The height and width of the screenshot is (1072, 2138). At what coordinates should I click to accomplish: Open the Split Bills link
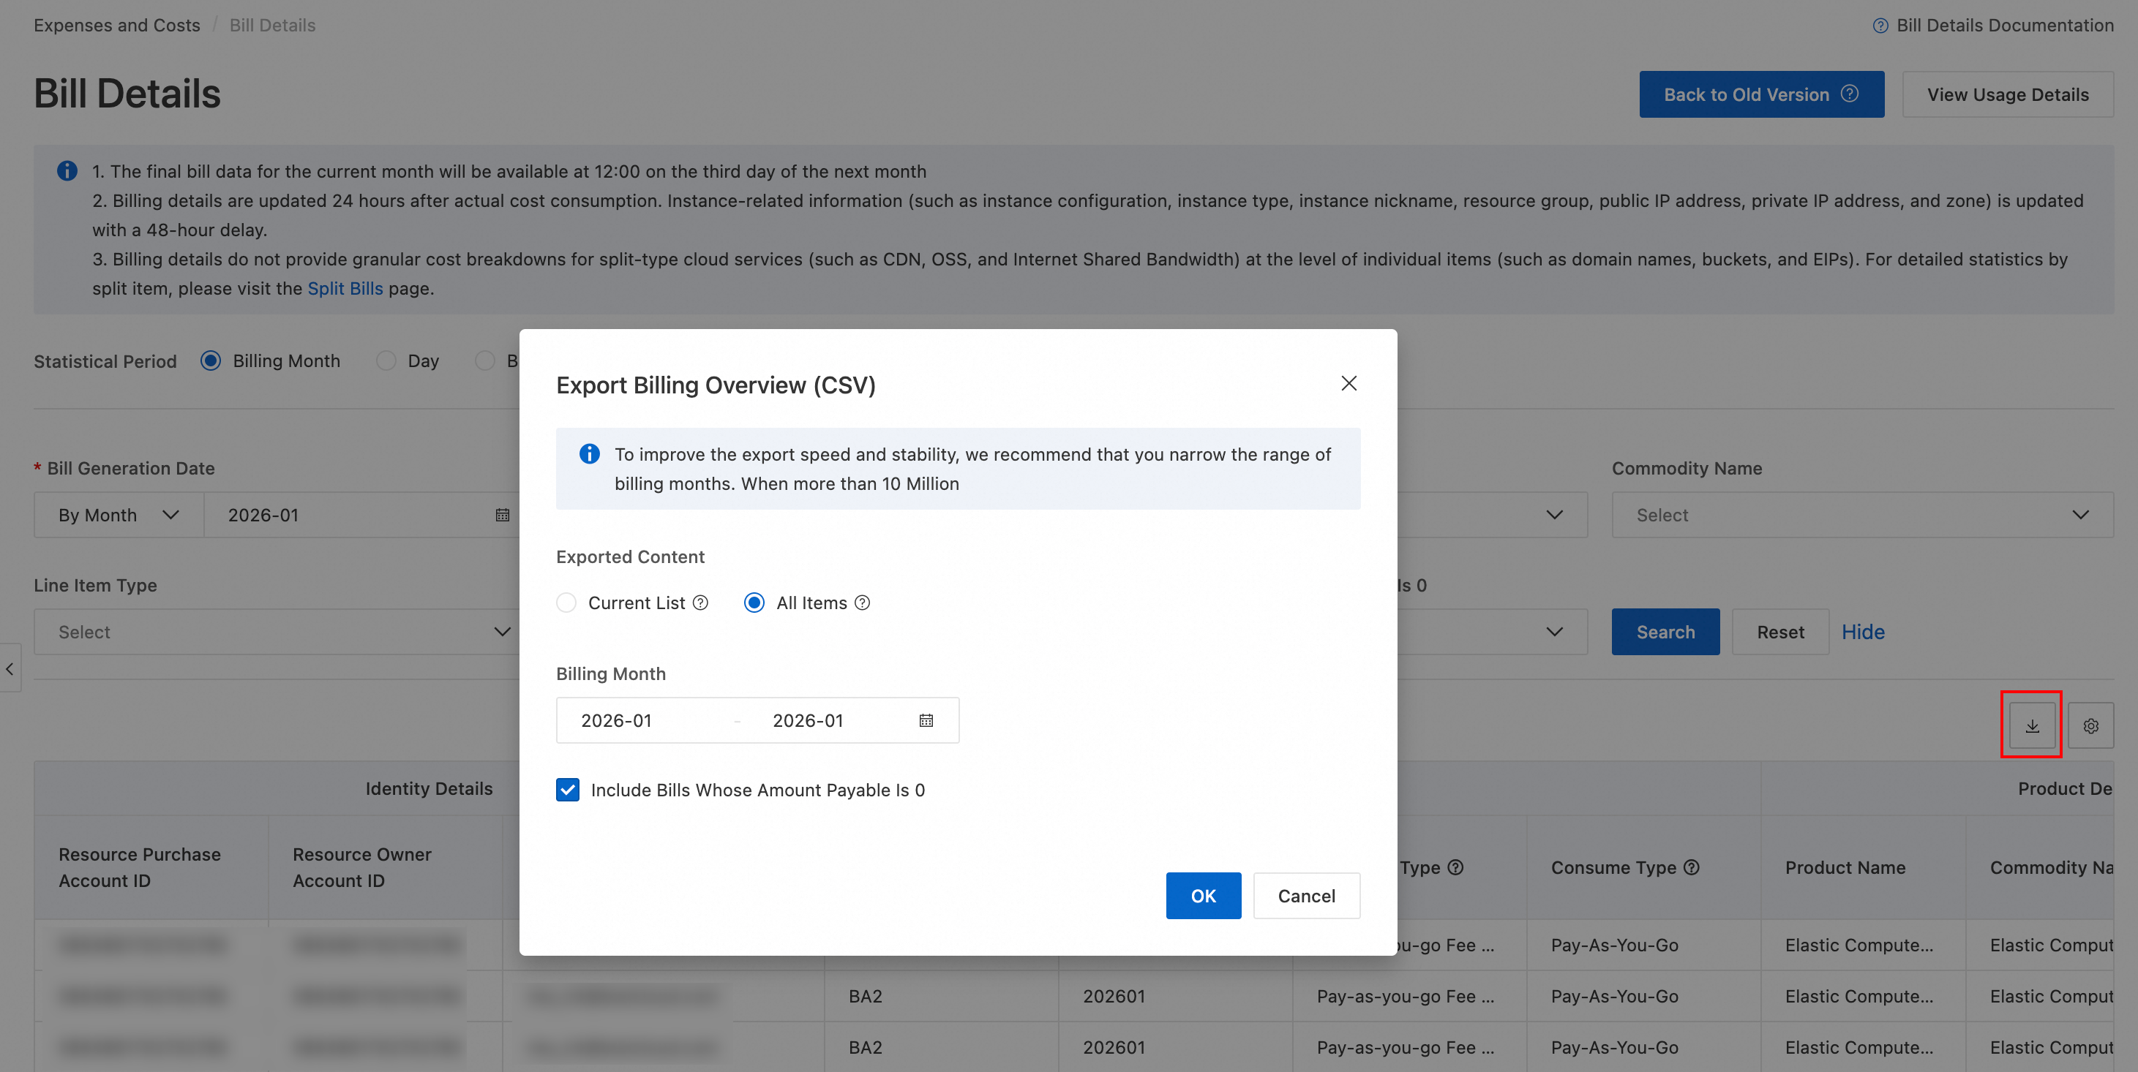(x=345, y=289)
